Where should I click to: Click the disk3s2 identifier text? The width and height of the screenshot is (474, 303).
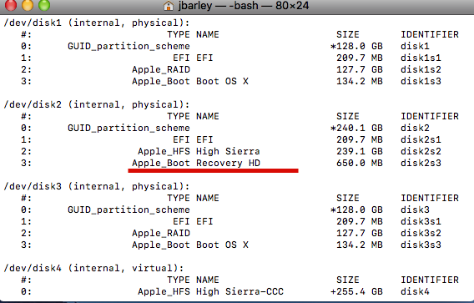click(421, 233)
